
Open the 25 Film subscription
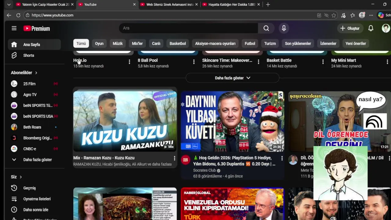pyautogui.click(x=34, y=84)
